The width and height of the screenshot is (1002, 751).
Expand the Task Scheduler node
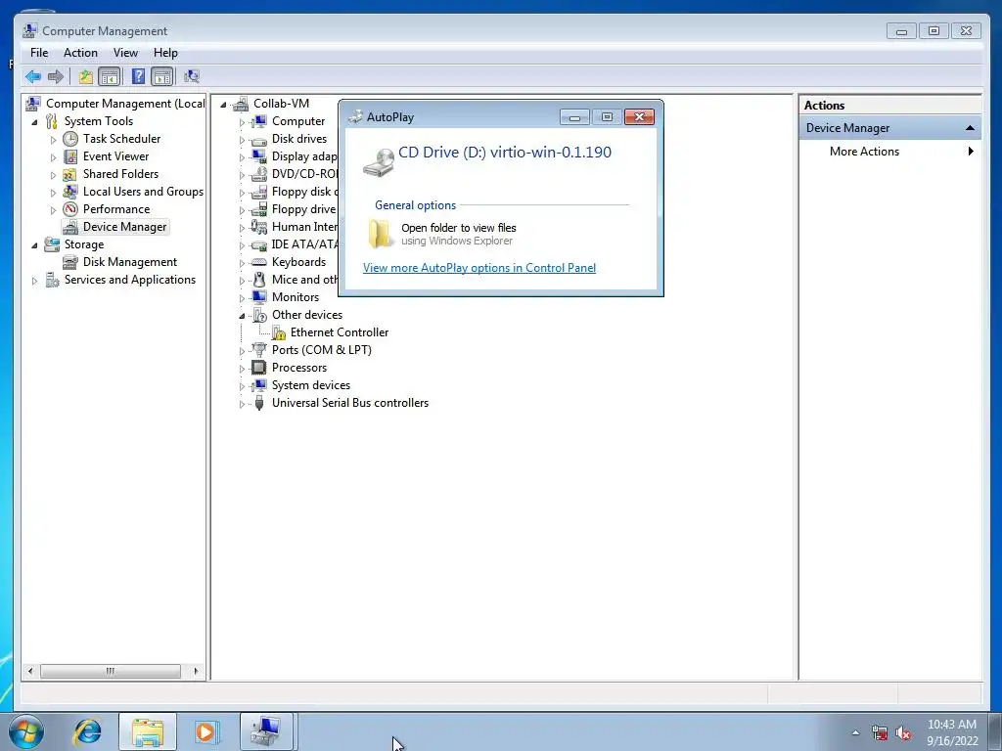[53, 139]
